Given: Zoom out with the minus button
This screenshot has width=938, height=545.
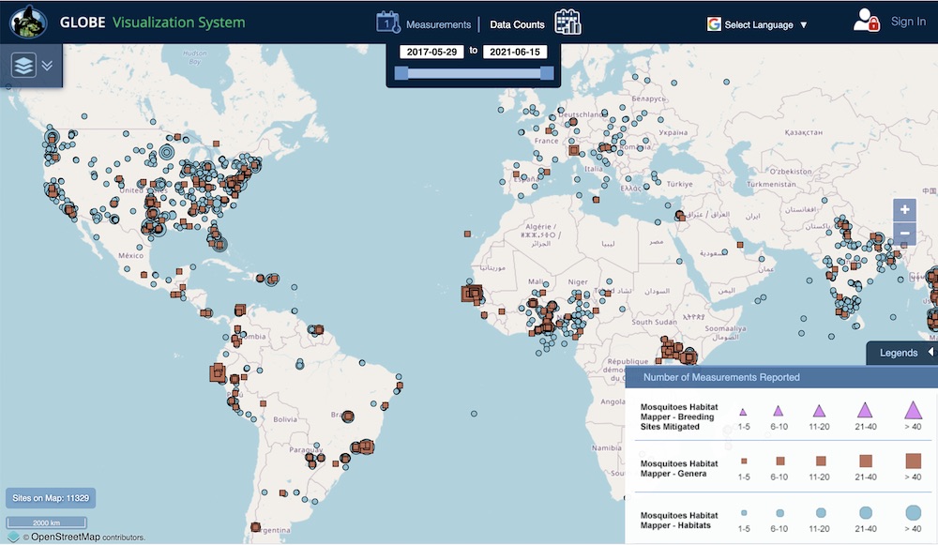Looking at the screenshot, I should pyautogui.click(x=904, y=234).
